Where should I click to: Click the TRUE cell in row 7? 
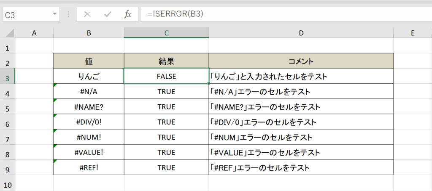(166, 137)
